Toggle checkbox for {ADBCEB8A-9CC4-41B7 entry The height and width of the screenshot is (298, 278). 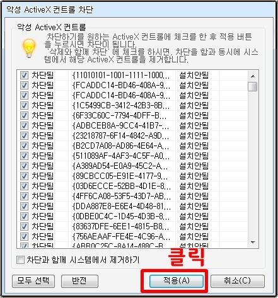click(24, 125)
